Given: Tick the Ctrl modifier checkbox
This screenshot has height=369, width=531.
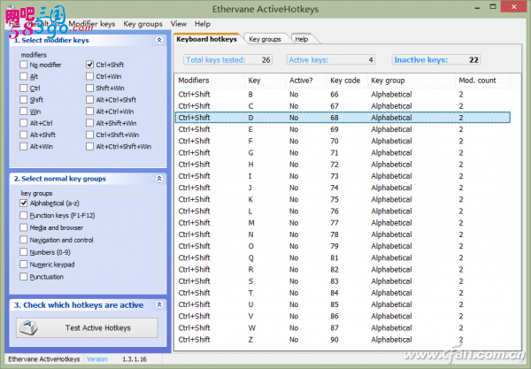Looking at the screenshot, I should point(23,88).
